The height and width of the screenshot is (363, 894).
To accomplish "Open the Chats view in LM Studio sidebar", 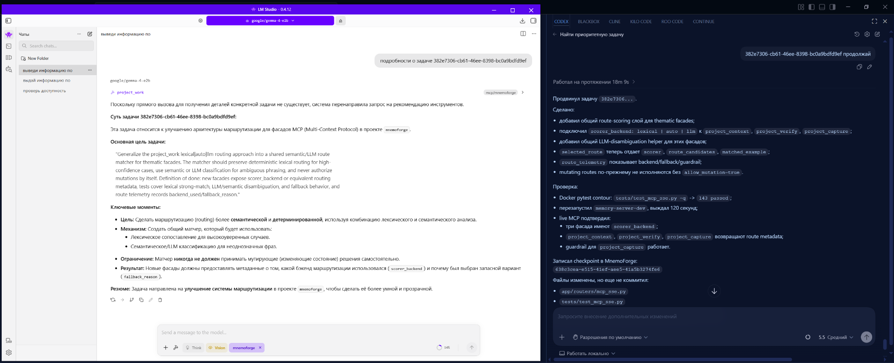I will 9,35.
